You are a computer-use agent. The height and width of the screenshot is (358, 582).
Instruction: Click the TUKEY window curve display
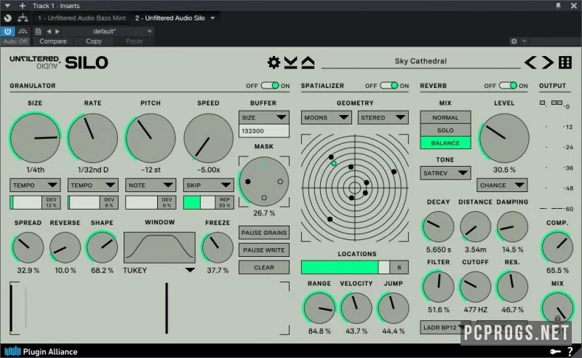[x=159, y=247]
